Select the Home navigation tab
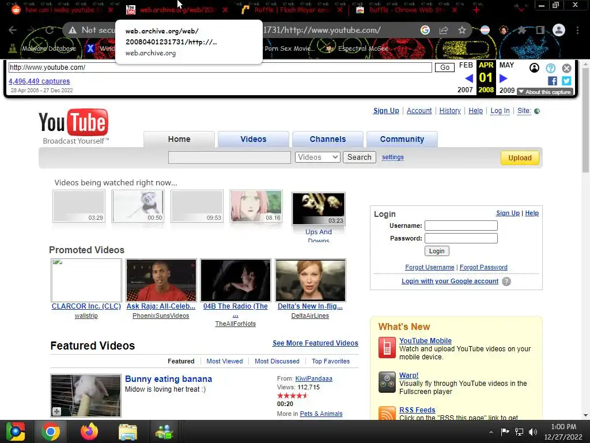590x443 pixels. 179,139
